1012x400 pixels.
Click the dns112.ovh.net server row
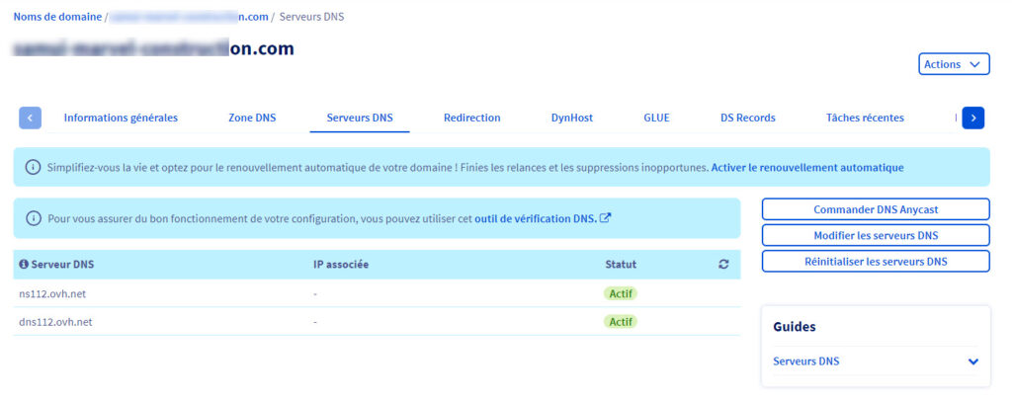377,321
